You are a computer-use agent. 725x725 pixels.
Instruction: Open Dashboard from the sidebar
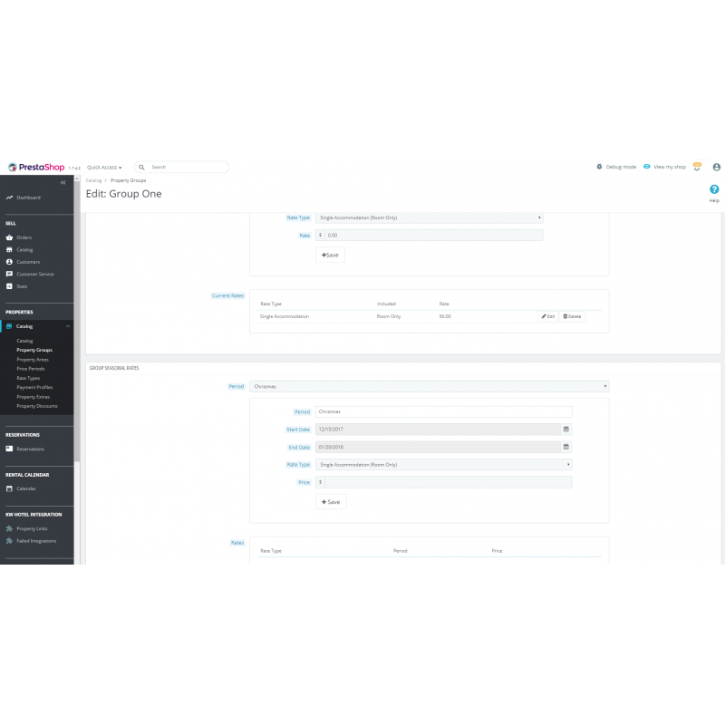coord(28,198)
